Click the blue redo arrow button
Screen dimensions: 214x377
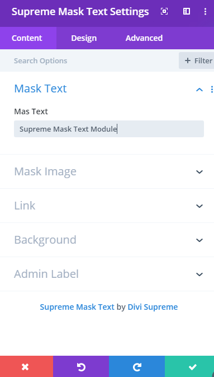[x=137, y=366]
